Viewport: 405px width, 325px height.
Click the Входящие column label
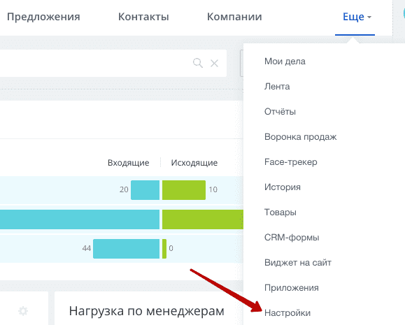pos(129,163)
